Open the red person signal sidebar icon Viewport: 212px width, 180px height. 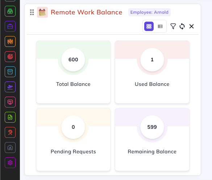10,132
